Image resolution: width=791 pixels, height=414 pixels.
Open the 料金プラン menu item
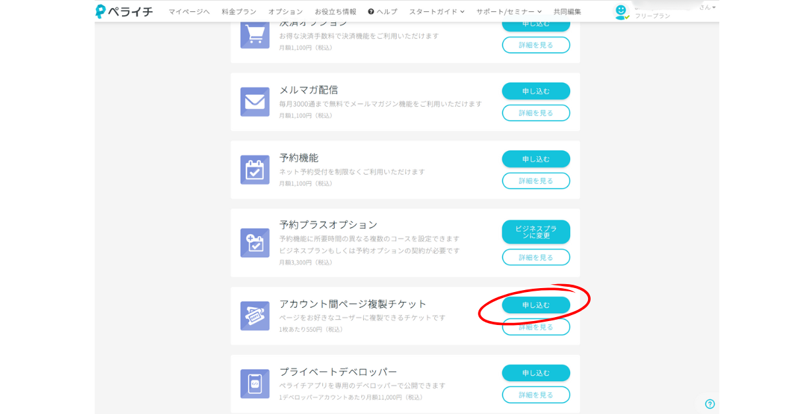tap(239, 12)
